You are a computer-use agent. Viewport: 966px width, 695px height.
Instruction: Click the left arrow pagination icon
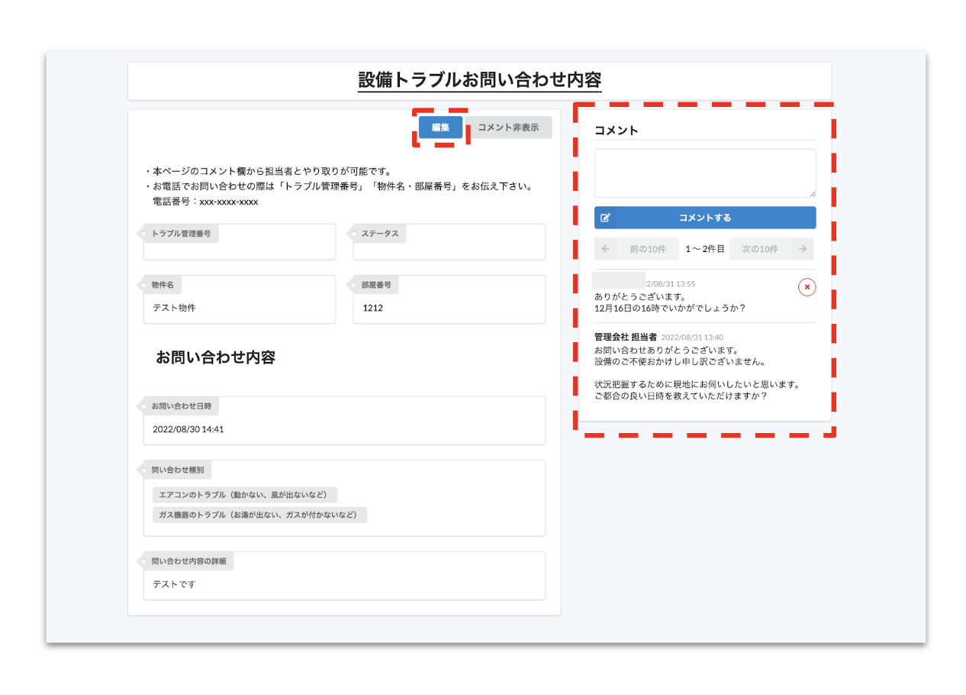[605, 249]
